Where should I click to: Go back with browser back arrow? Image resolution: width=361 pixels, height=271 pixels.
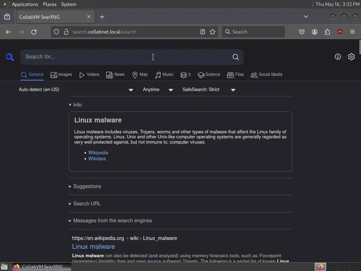point(8,32)
